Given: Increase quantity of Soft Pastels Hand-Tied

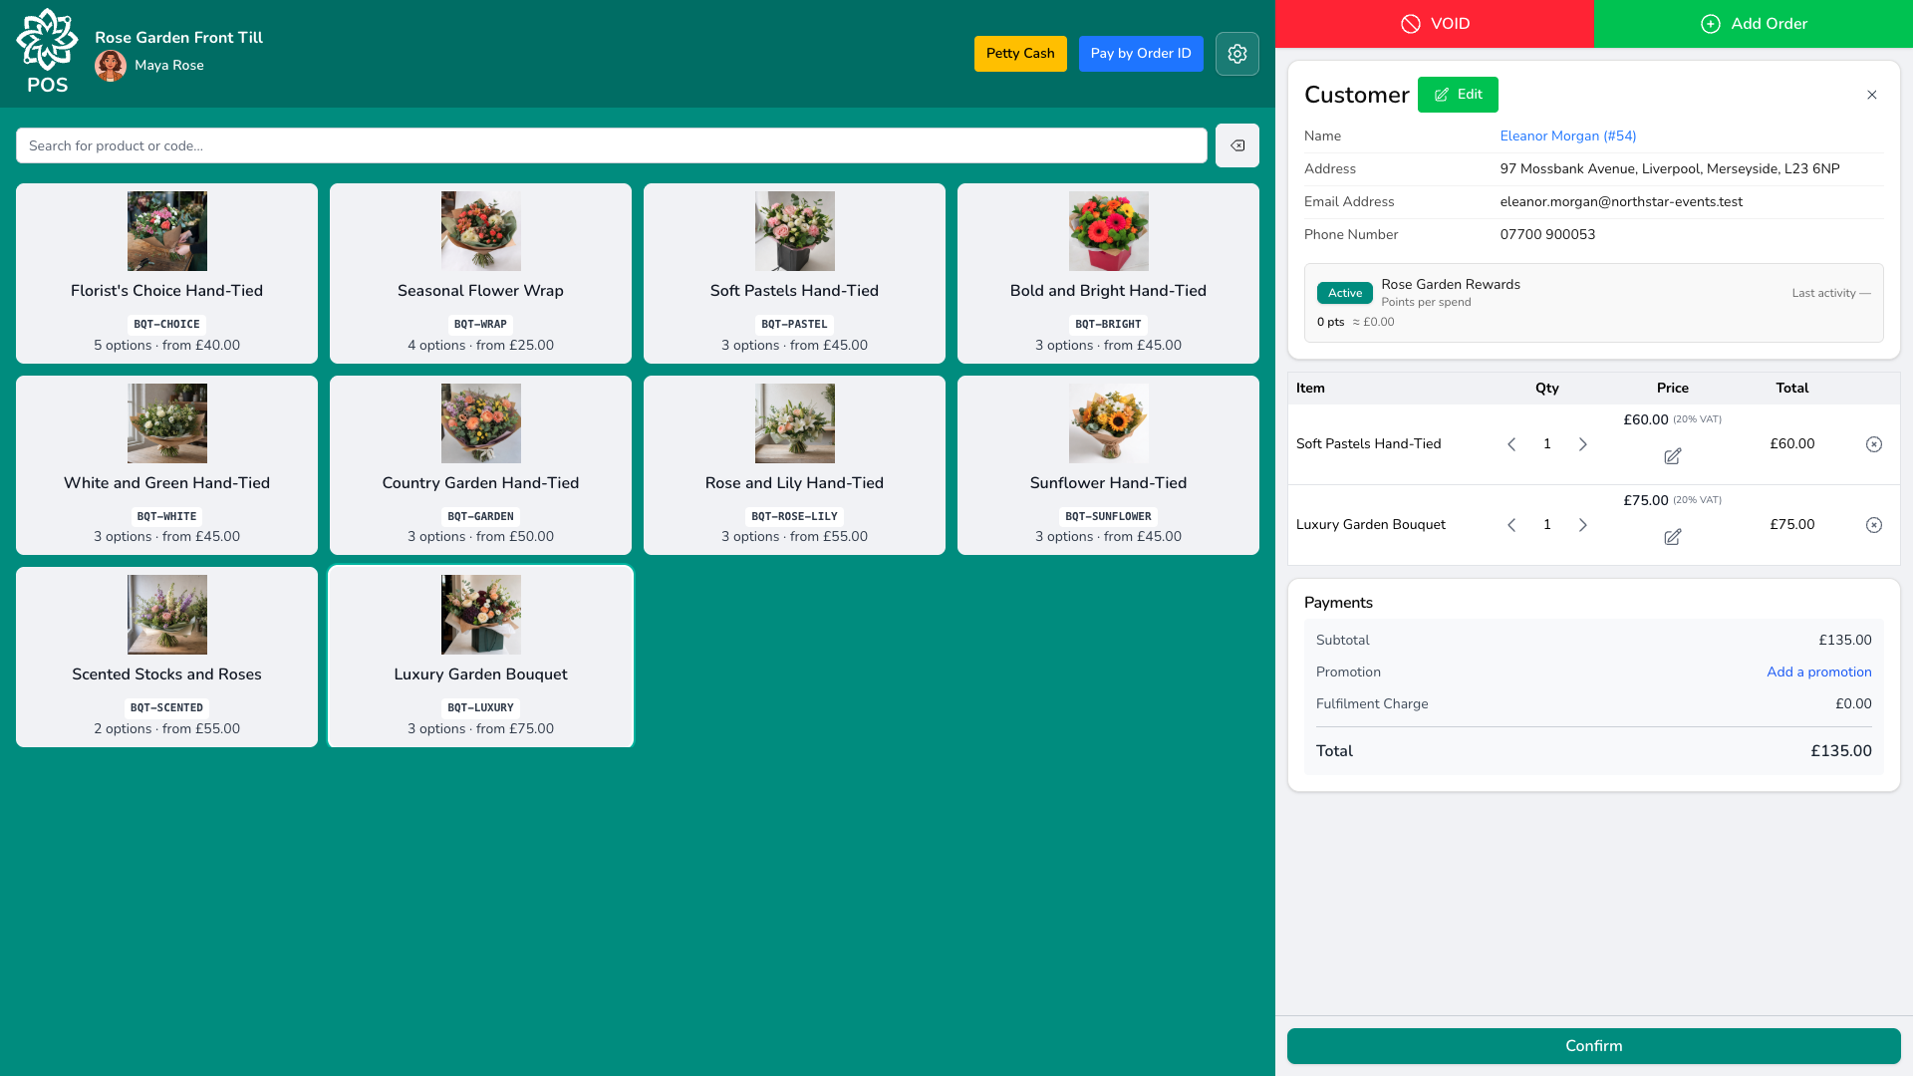Looking at the screenshot, I should 1582,444.
